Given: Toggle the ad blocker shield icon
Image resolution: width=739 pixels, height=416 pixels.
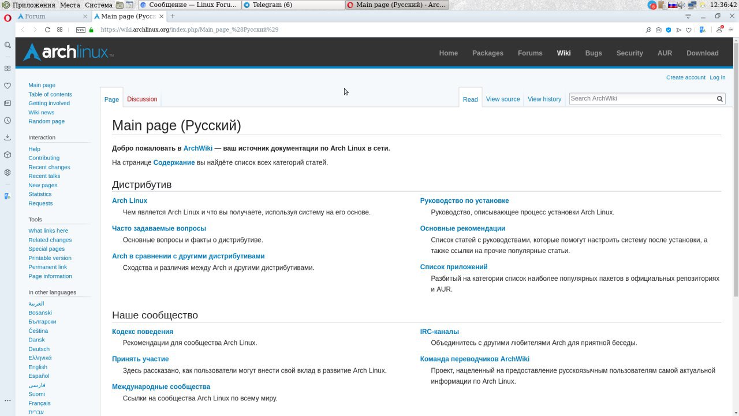Looking at the screenshot, I should pos(669,30).
